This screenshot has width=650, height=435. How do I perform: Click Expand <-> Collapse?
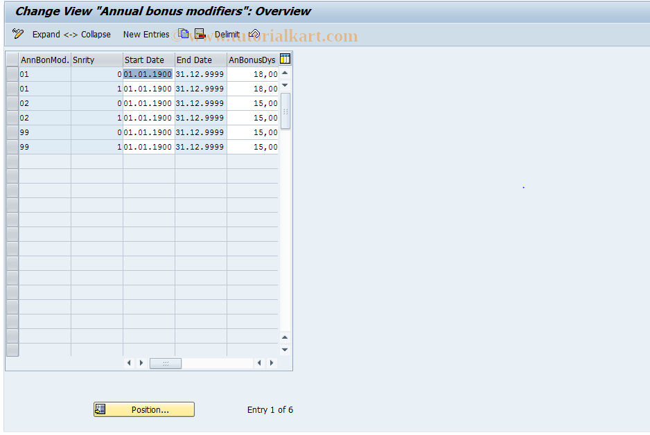[x=71, y=35]
